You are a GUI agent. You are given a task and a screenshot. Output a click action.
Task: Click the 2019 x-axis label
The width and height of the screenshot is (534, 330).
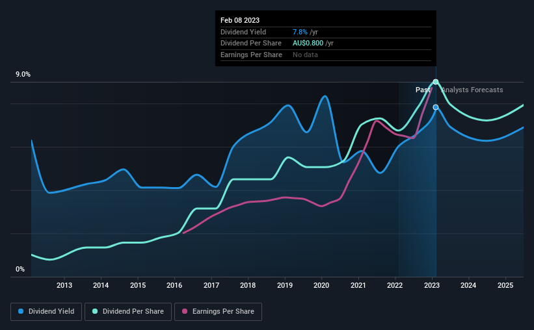(285, 285)
